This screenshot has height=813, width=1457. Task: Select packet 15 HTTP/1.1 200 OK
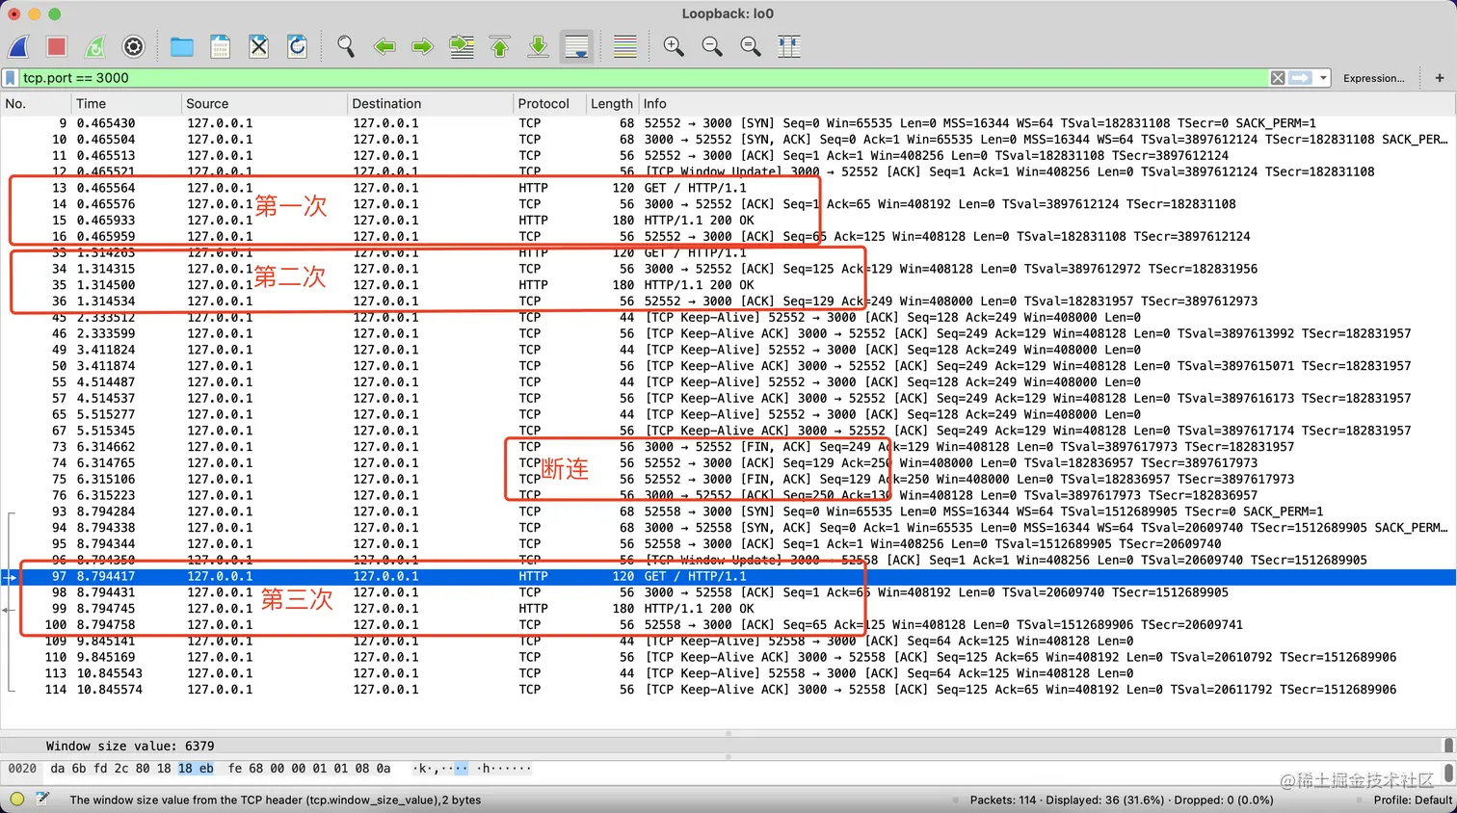coord(728,221)
